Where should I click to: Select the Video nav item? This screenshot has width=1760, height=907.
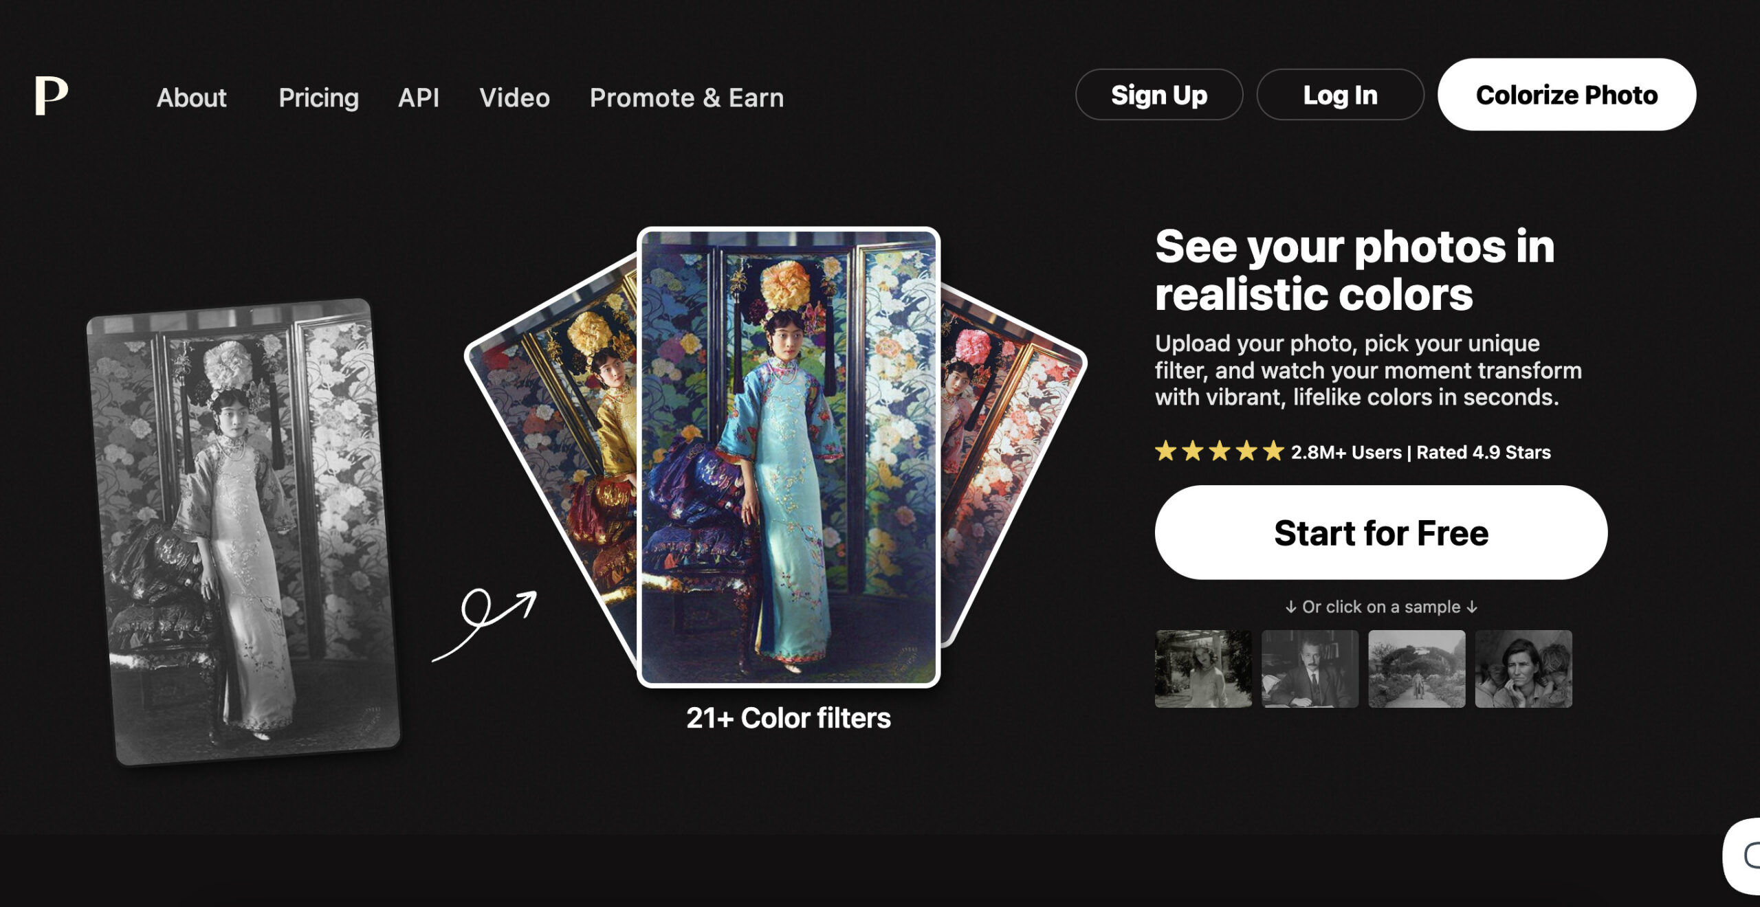pos(514,98)
